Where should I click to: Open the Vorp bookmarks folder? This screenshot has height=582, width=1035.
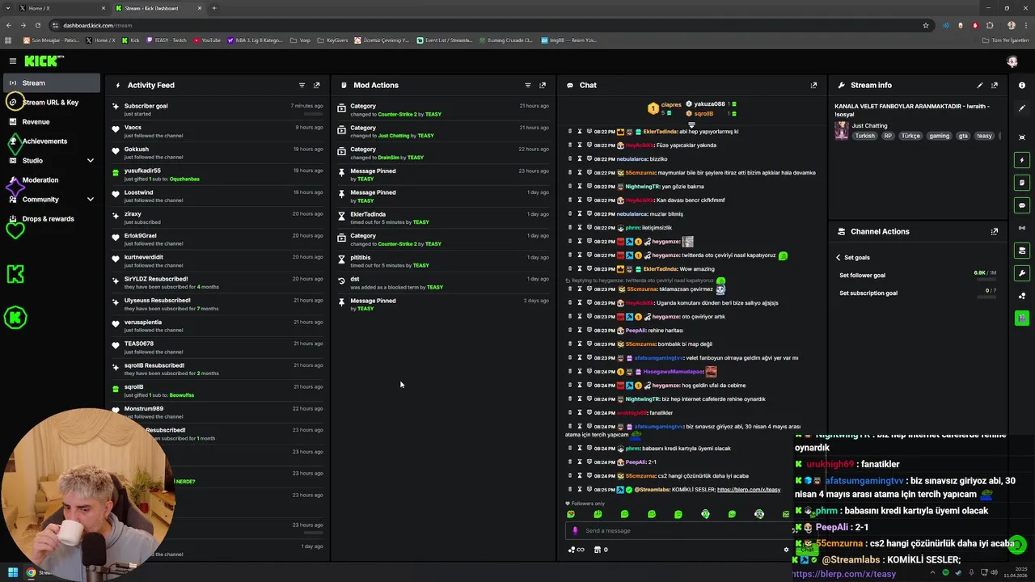tap(301, 40)
